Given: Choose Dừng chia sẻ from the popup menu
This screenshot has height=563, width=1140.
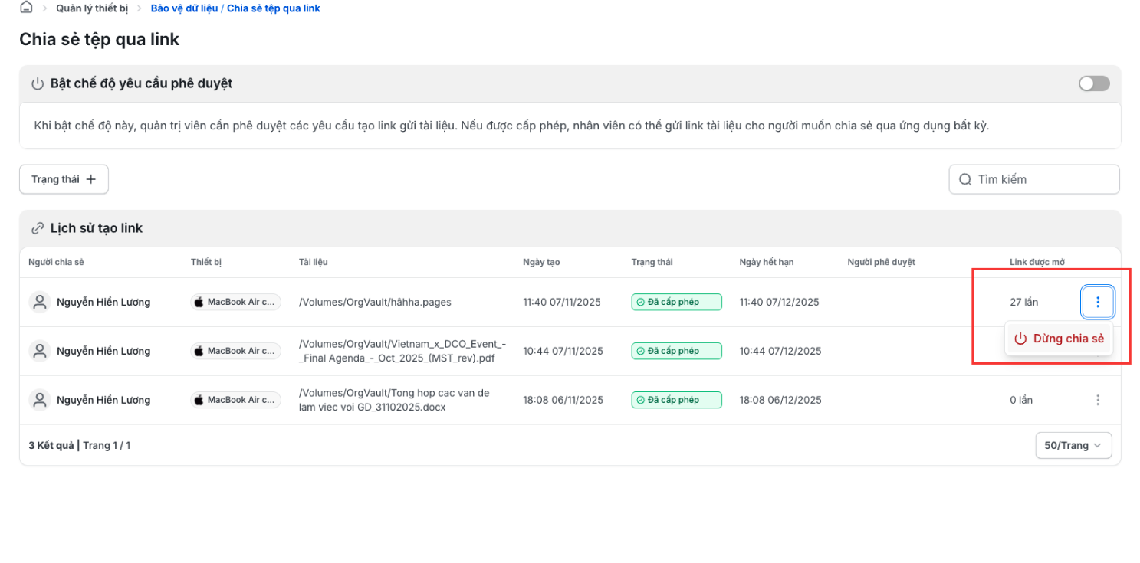Looking at the screenshot, I should pyautogui.click(x=1059, y=339).
